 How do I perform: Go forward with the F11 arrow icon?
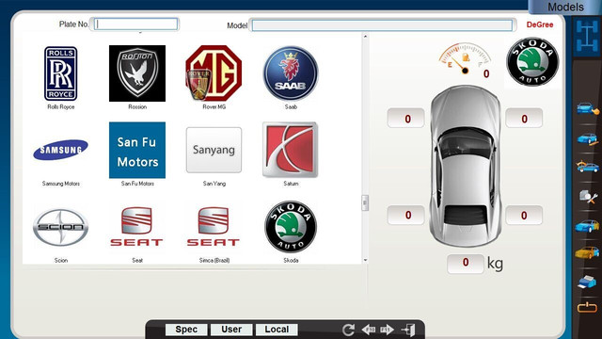point(387,330)
